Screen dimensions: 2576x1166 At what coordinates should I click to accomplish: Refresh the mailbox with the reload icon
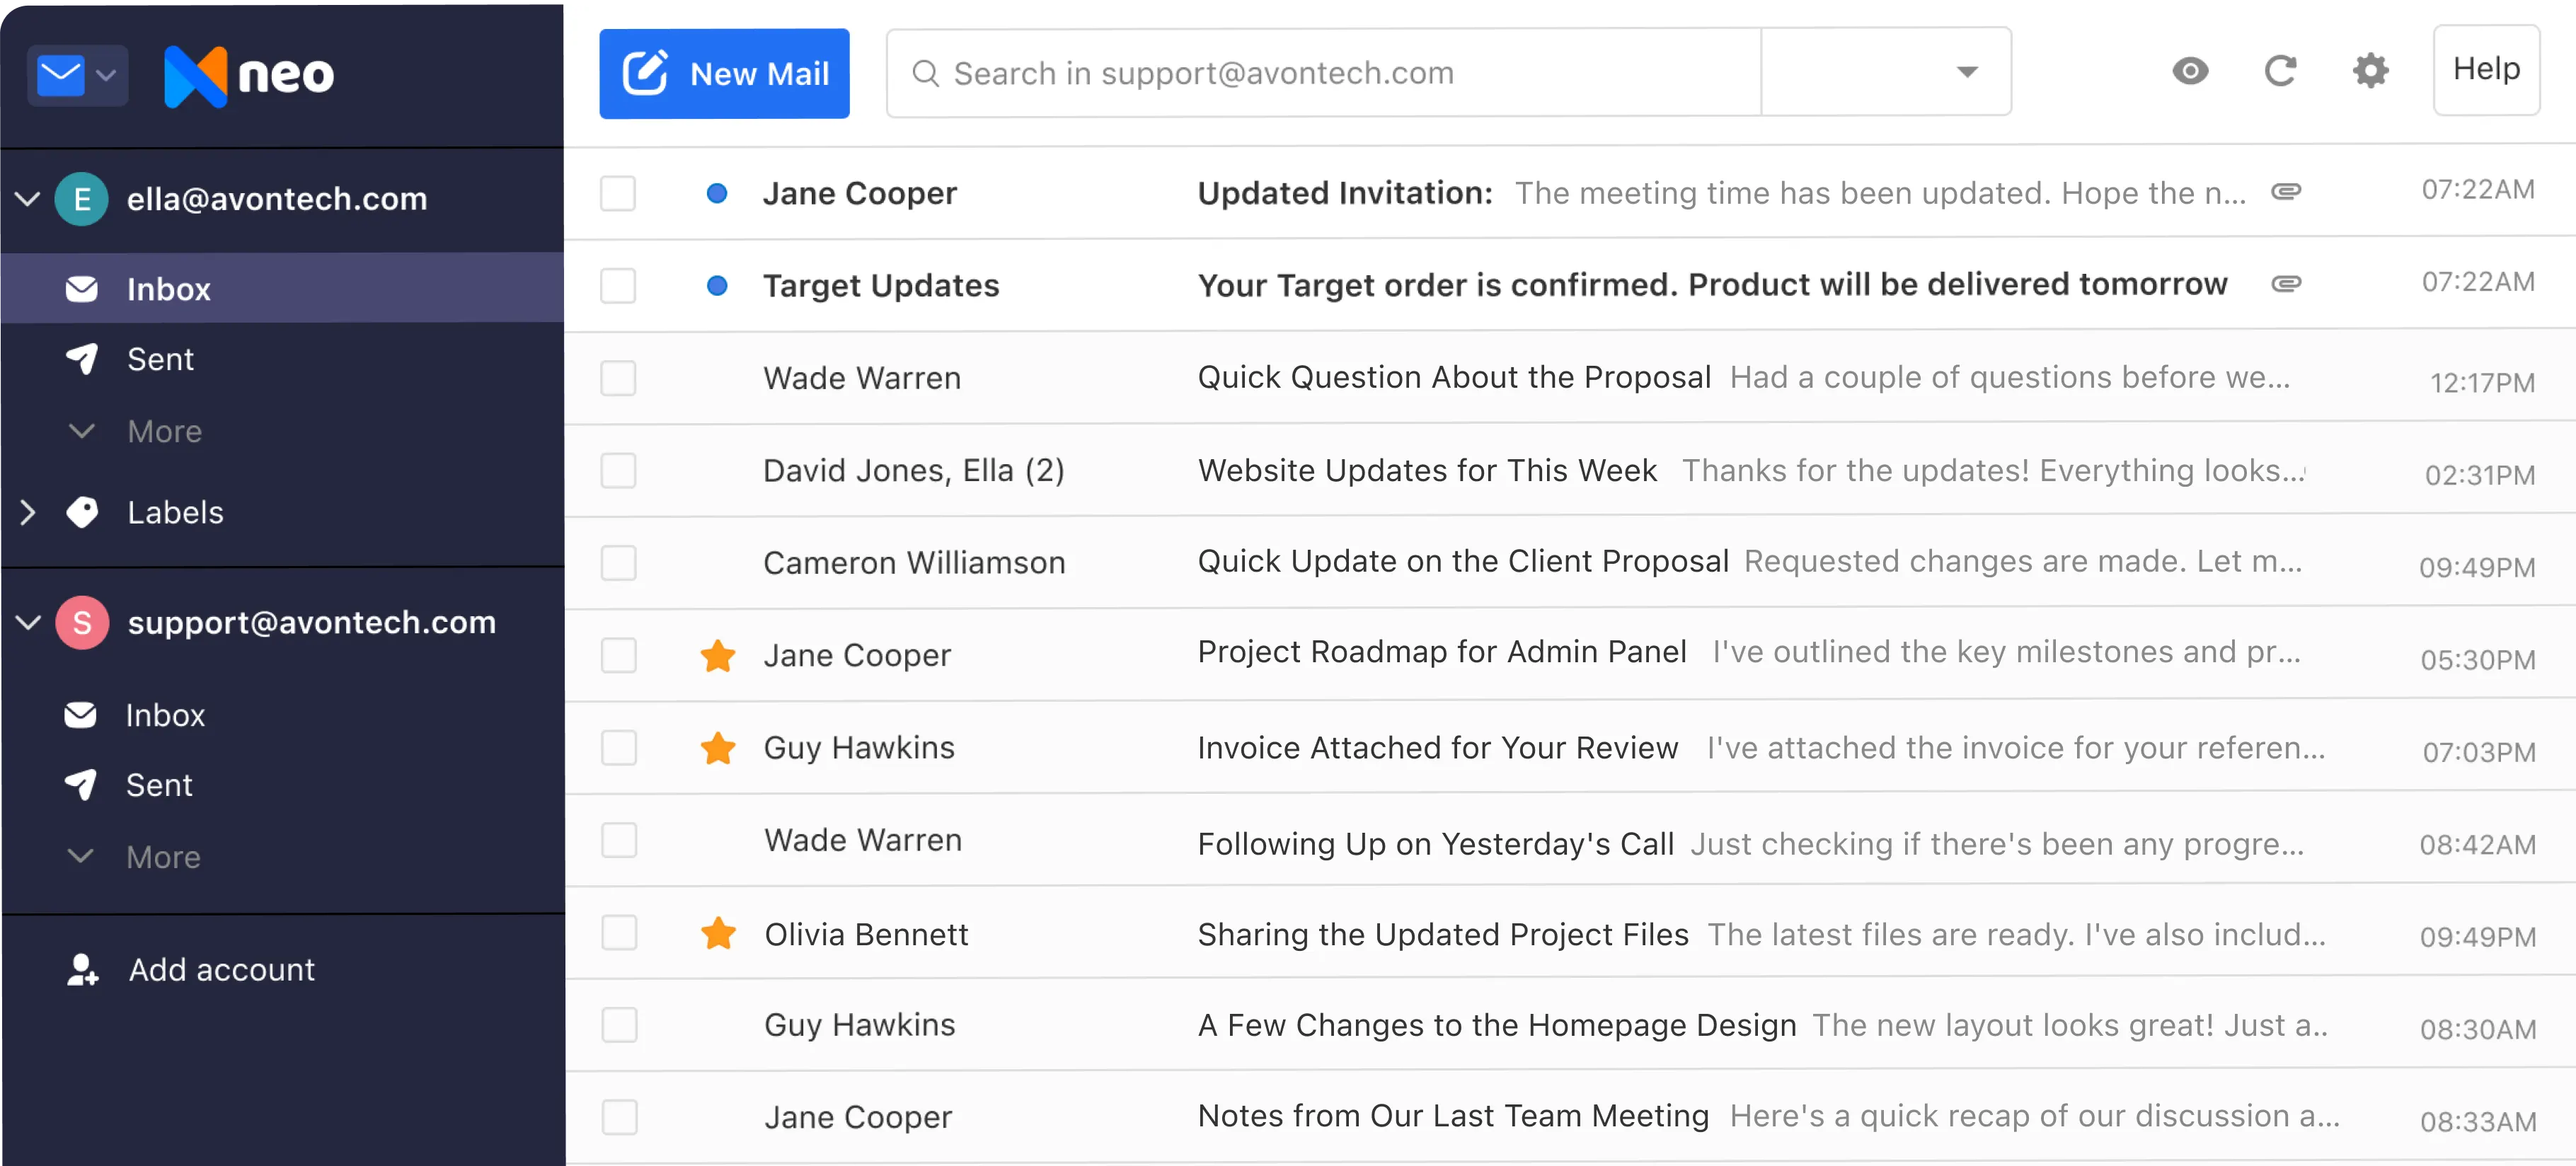pyautogui.click(x=2280, y=71)
